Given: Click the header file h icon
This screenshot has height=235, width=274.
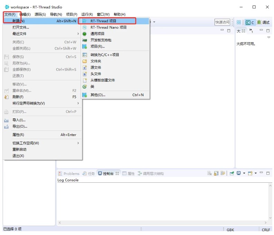Looking at the screenshot, I should [85, 74].
